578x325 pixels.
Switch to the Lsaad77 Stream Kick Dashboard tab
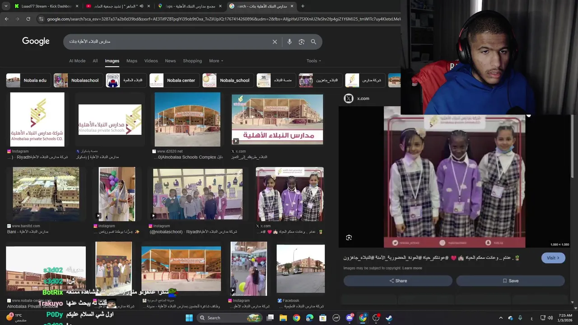tap(47, 6)
